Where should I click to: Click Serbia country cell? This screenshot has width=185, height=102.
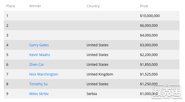(x=92, y=94)
